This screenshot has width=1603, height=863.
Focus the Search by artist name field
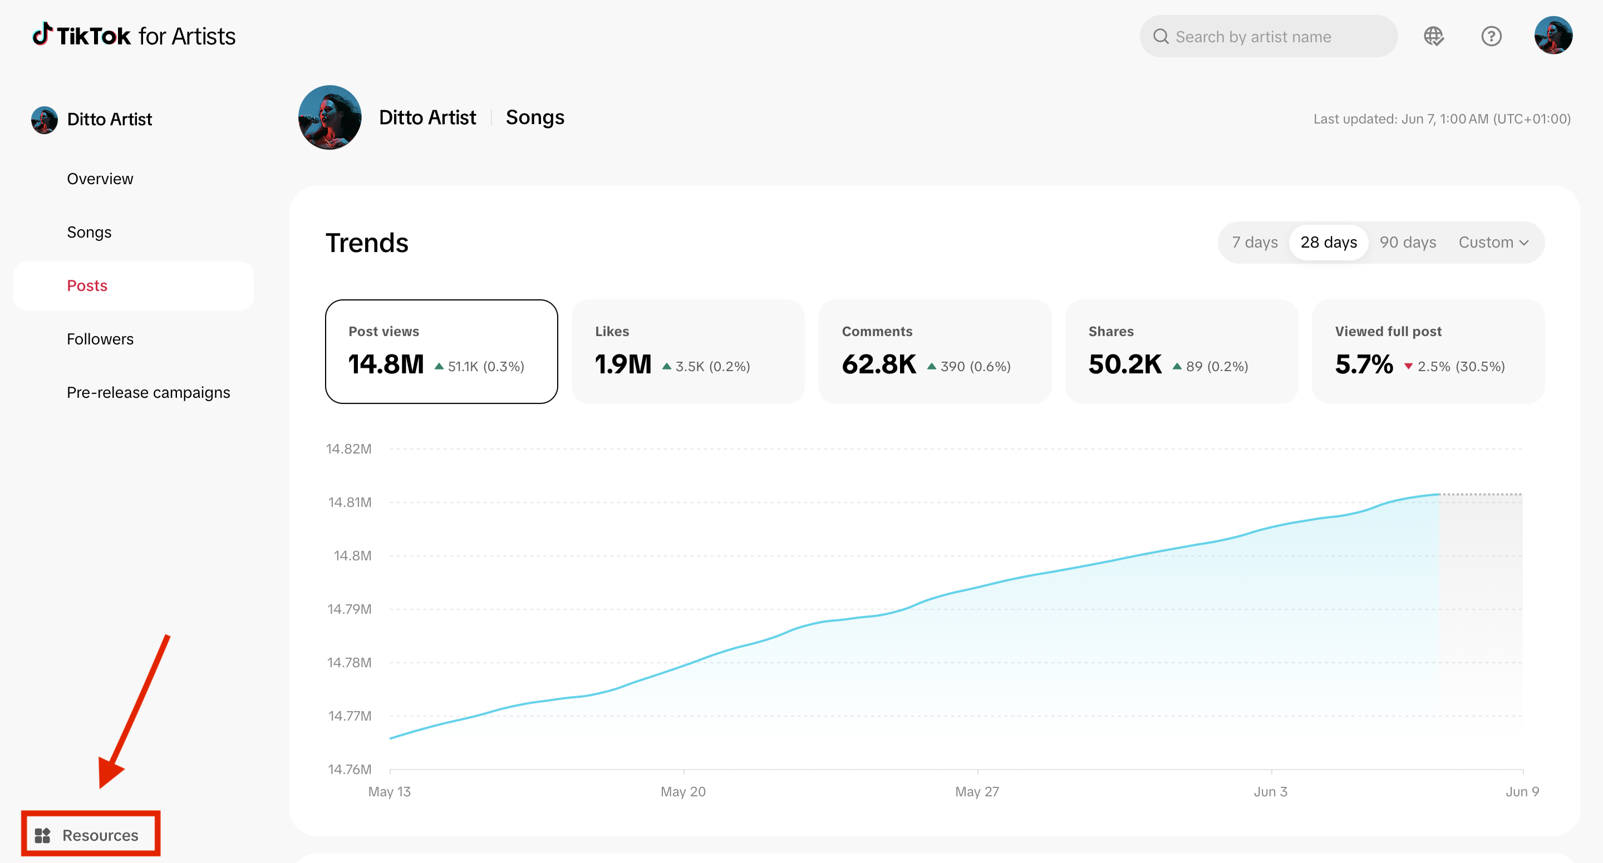point(1268,37)
